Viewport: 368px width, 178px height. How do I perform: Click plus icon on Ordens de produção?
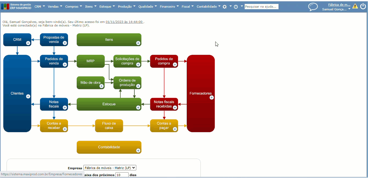click(138, 86)
